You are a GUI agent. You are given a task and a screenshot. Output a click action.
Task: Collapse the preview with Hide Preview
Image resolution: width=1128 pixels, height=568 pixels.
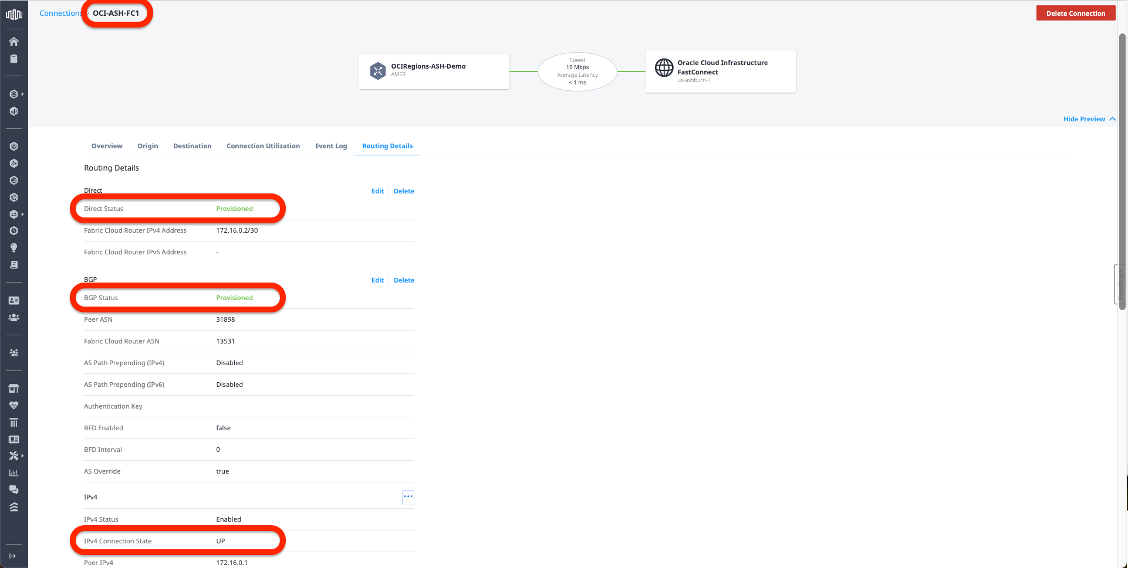pyautogui.click(x=1089, y=119)
